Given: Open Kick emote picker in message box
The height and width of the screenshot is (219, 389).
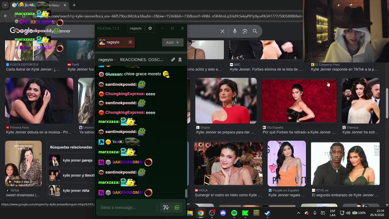Looking at the screenshot, I should (177, 207).
